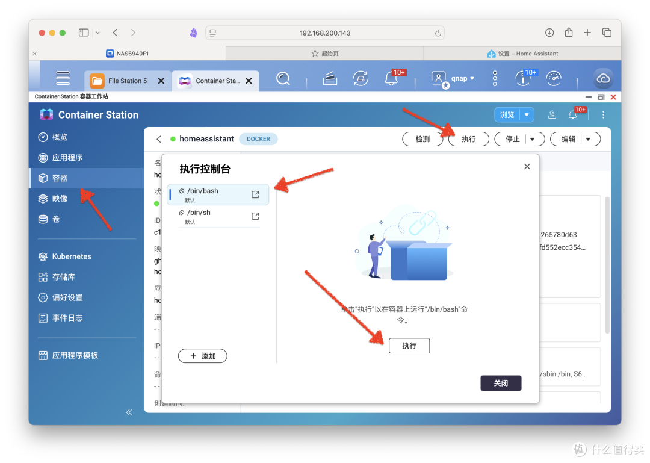Open QTS more options vertical dots
Image resolution: width=650 pixels, height=463 pixels.
click(495, 78)
